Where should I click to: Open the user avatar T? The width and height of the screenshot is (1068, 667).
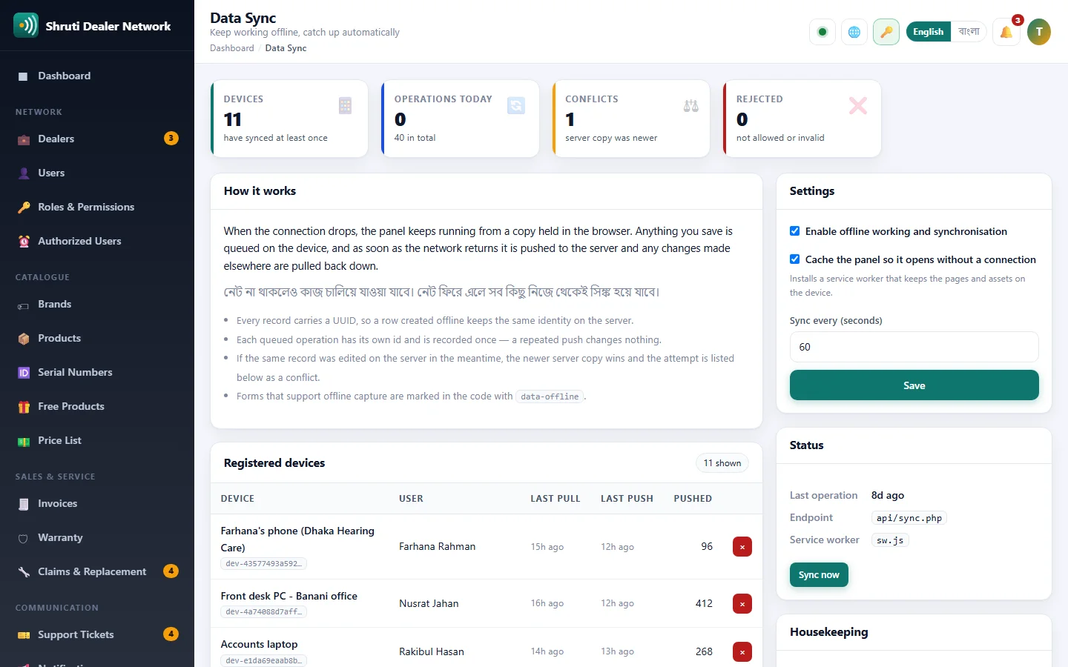(1039, 32)
